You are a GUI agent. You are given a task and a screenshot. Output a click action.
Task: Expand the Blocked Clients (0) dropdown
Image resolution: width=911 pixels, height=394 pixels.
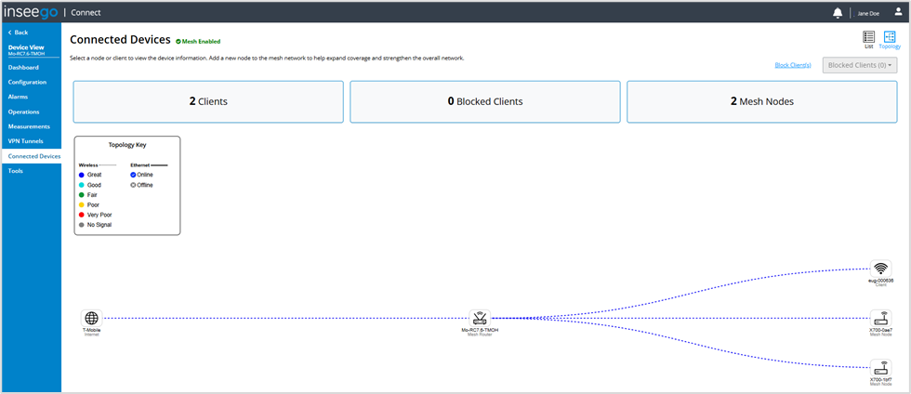click(862, 65)
